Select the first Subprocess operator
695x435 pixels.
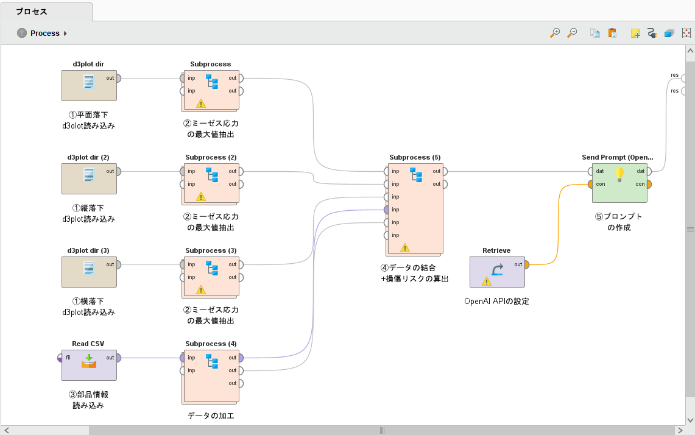[211, 90]
